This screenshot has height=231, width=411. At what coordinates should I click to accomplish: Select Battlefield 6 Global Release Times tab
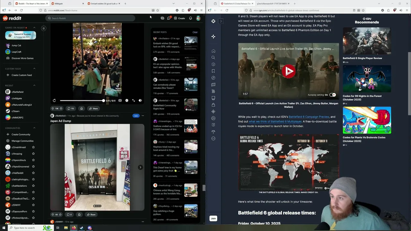(x=237, y=4)
